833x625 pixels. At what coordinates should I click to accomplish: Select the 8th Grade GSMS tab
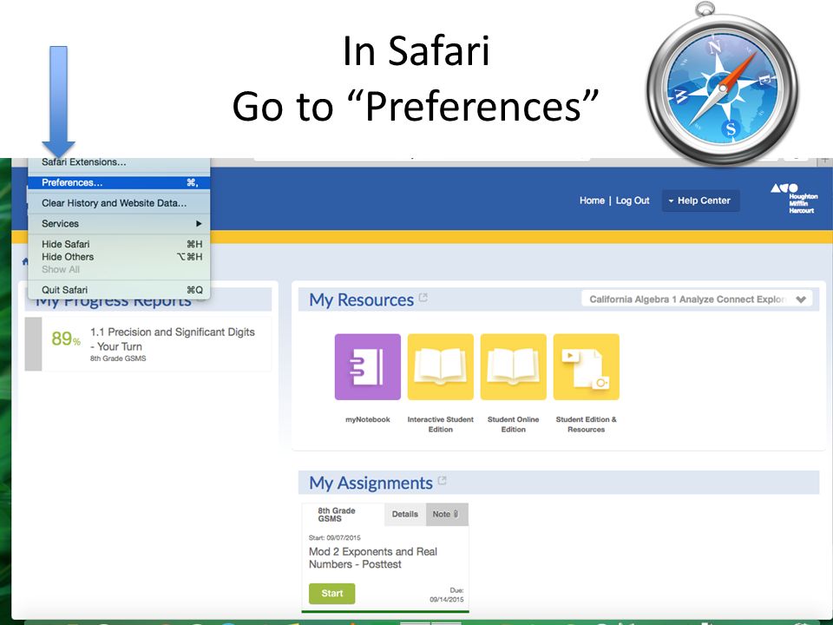point(343,514)
